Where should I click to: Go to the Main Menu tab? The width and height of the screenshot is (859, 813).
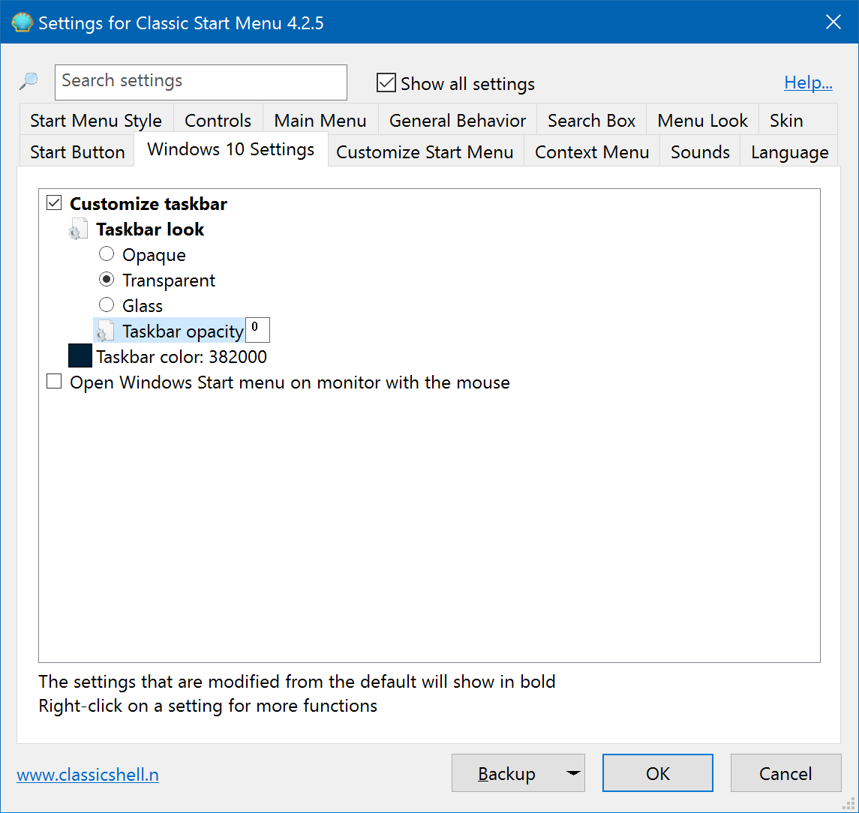point(320,120)
